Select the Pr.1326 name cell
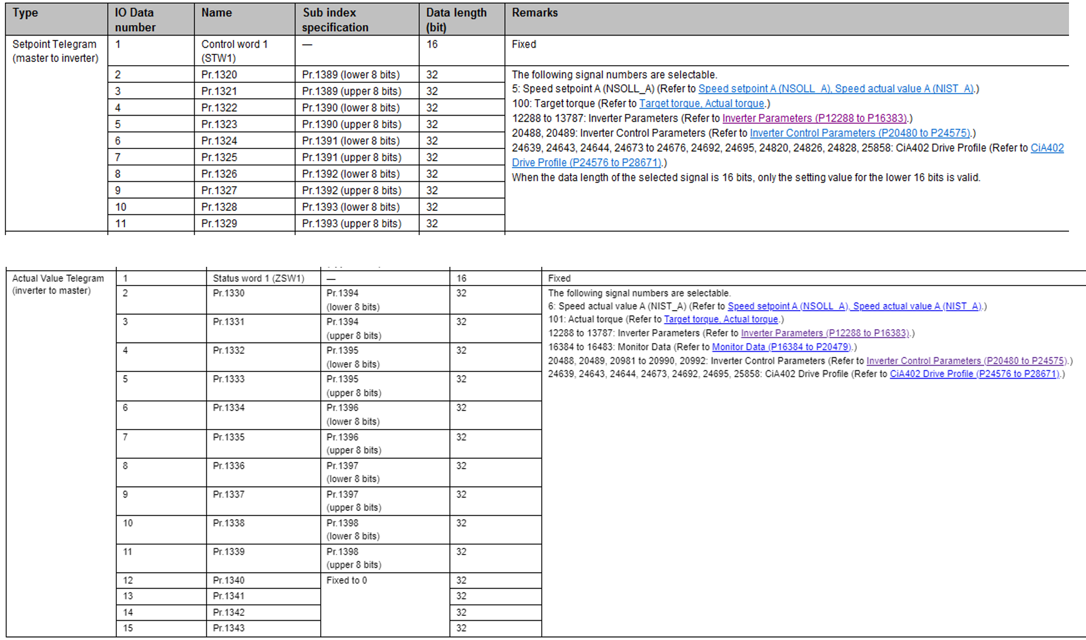 245,174
